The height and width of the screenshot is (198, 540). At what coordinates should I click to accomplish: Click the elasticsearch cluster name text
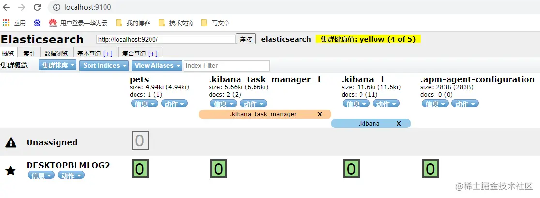286,39
